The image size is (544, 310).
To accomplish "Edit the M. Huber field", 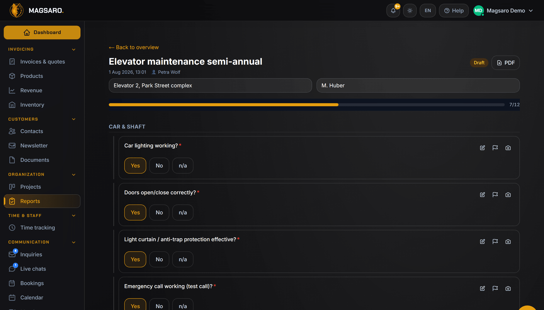I will click(x=418, y=85).
